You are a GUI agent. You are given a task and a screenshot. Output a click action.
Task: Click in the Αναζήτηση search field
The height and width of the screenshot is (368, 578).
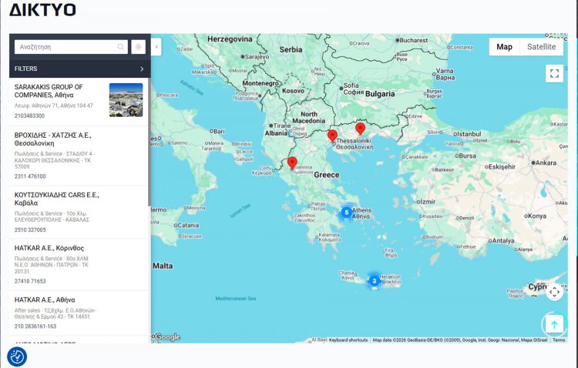(66, 47)
